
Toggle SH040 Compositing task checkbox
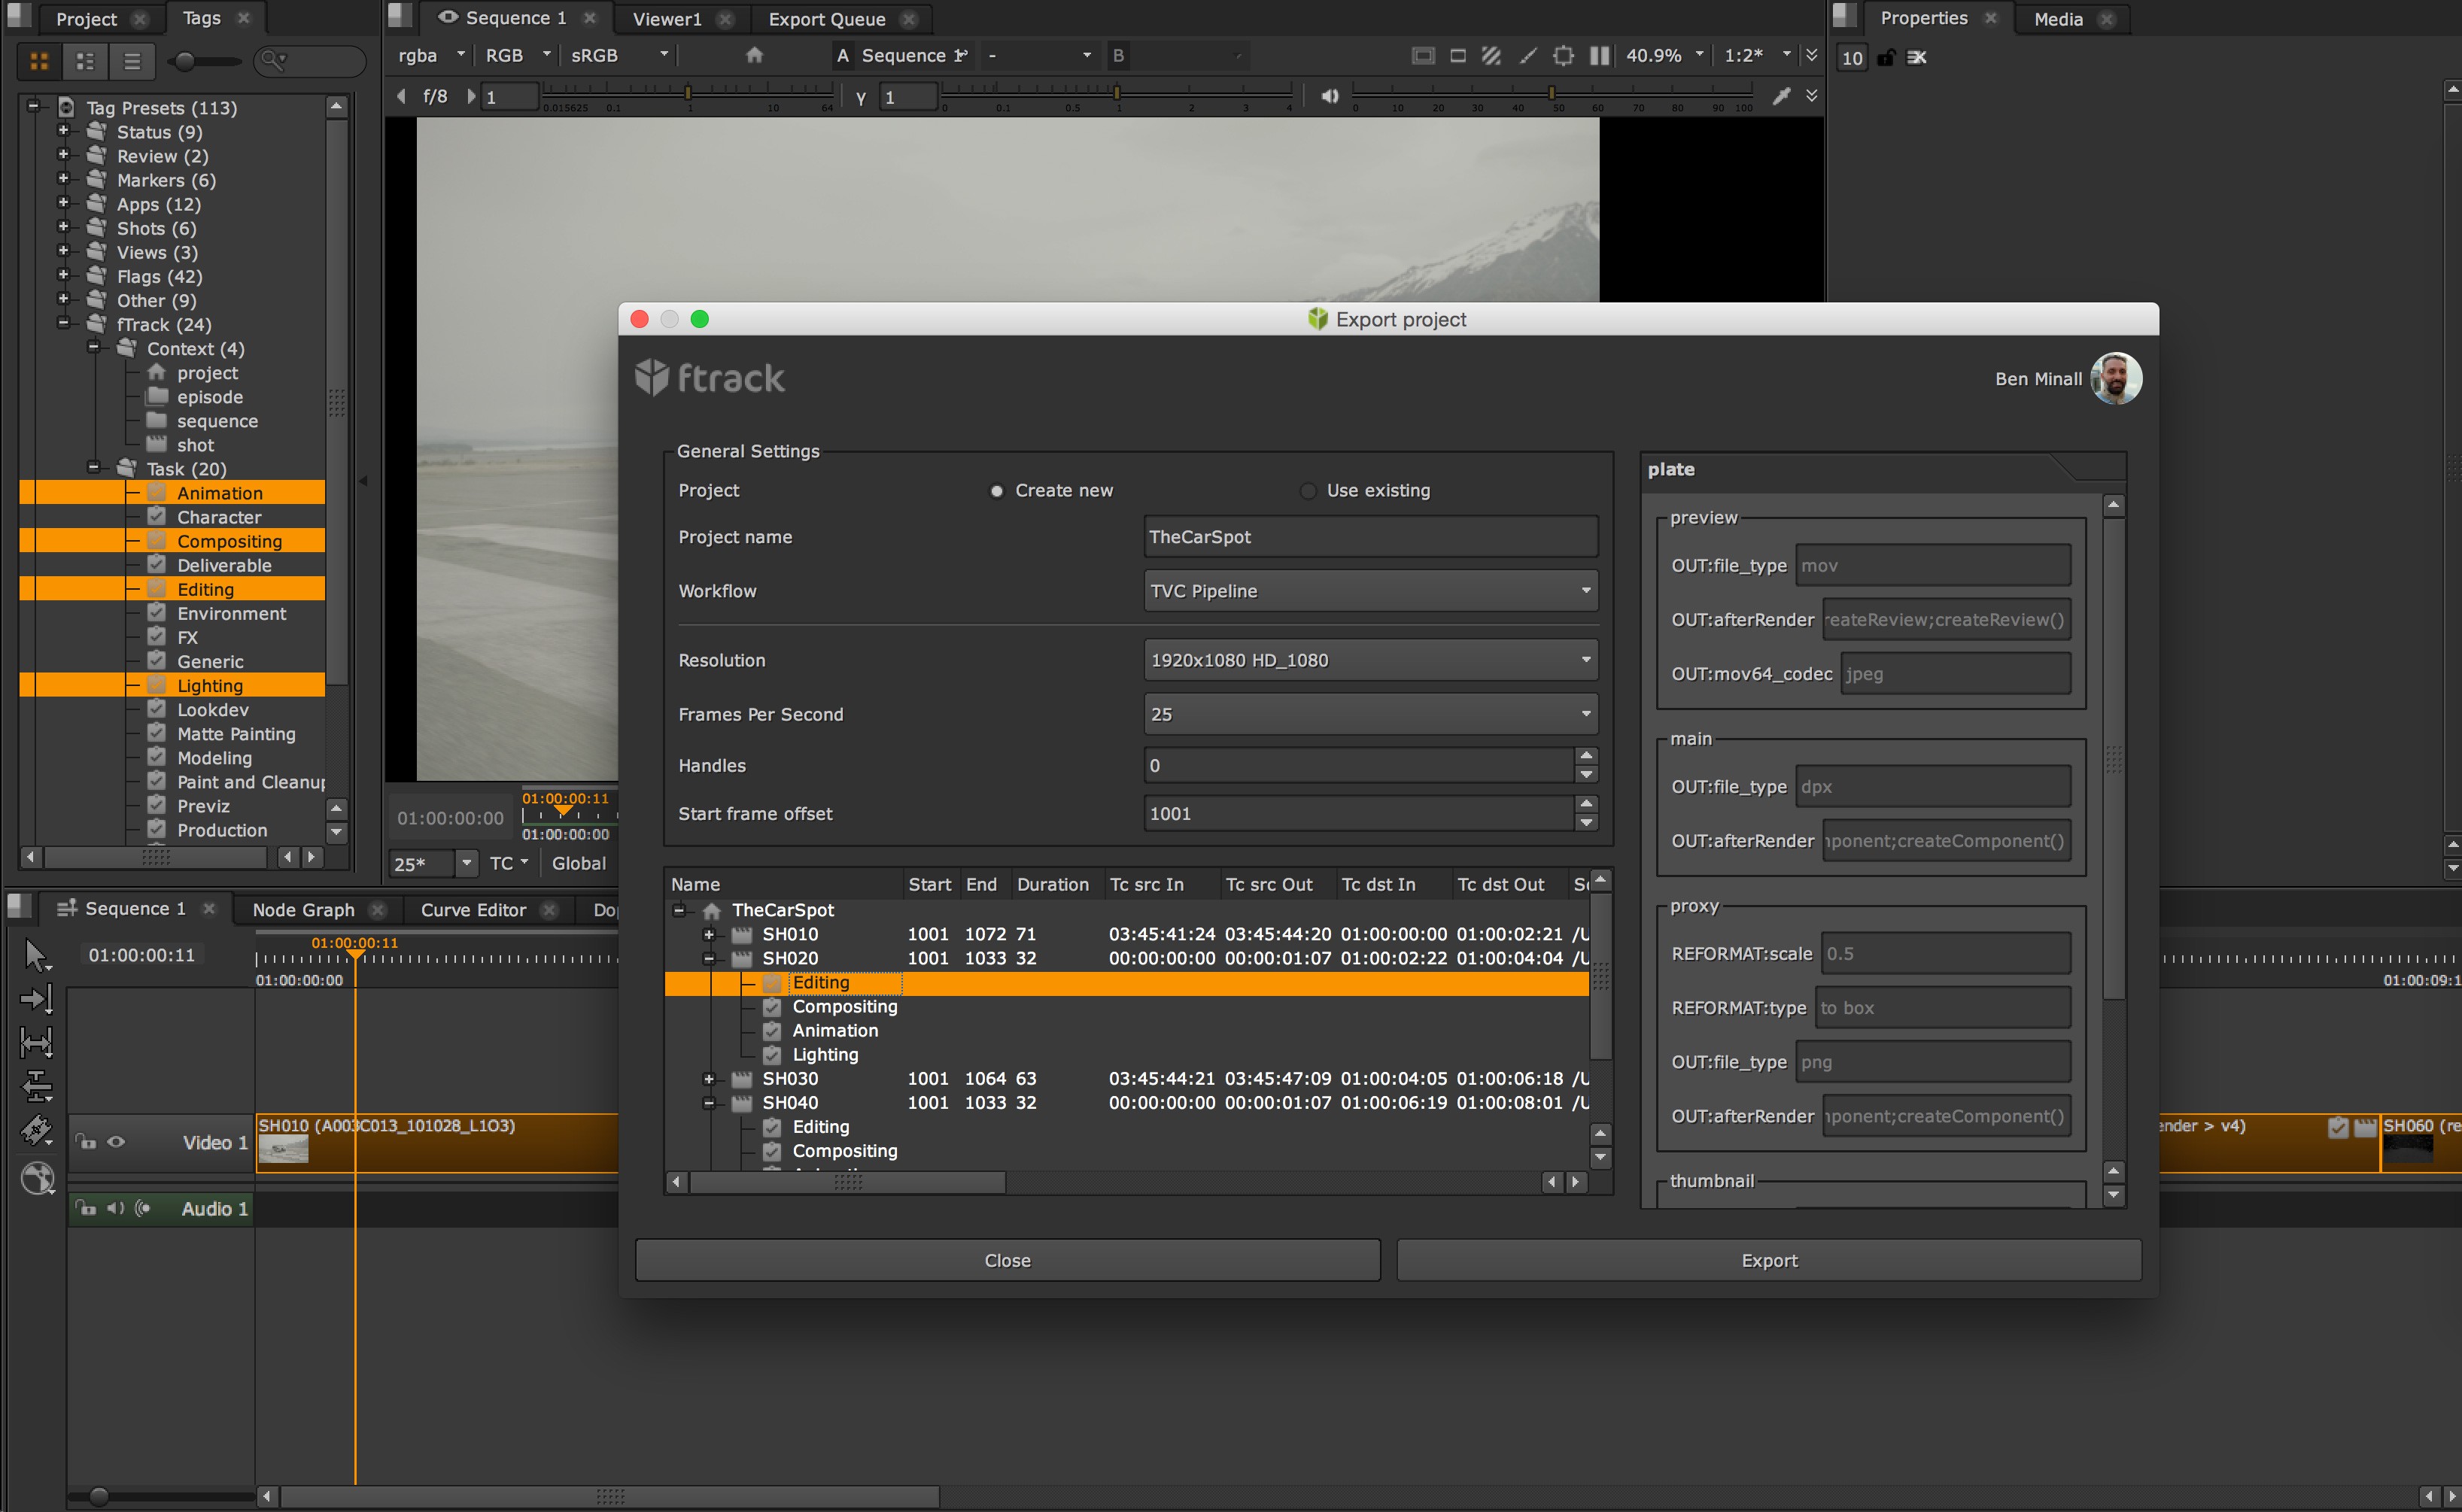772,1150
